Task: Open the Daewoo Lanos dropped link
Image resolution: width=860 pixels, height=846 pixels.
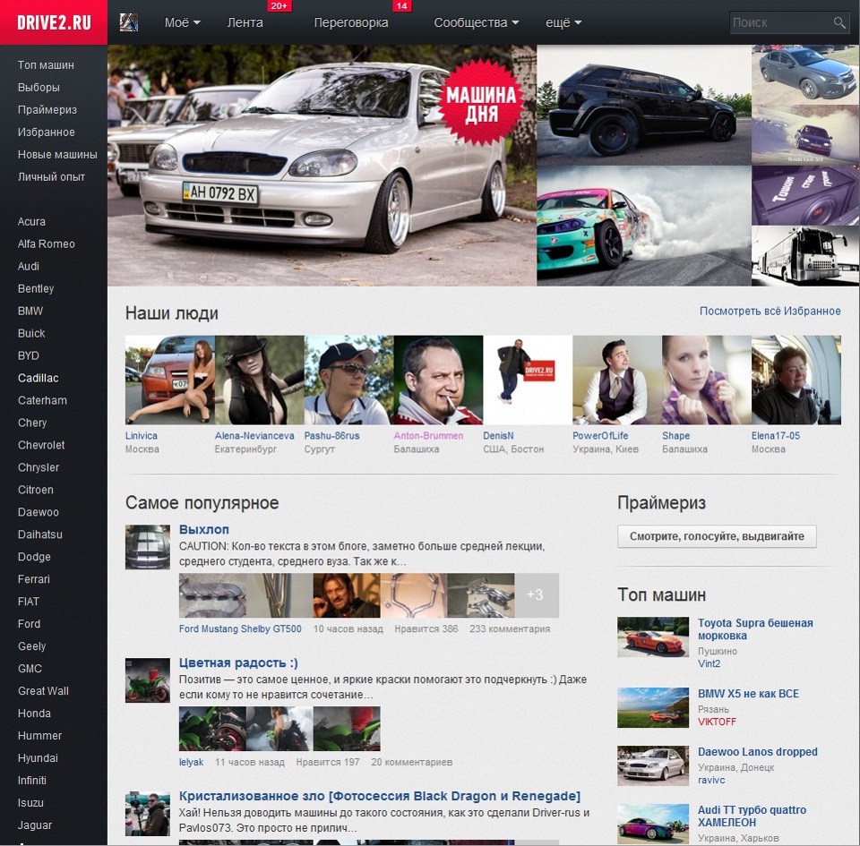Action: pyautogui.click(x=758, y=752)
